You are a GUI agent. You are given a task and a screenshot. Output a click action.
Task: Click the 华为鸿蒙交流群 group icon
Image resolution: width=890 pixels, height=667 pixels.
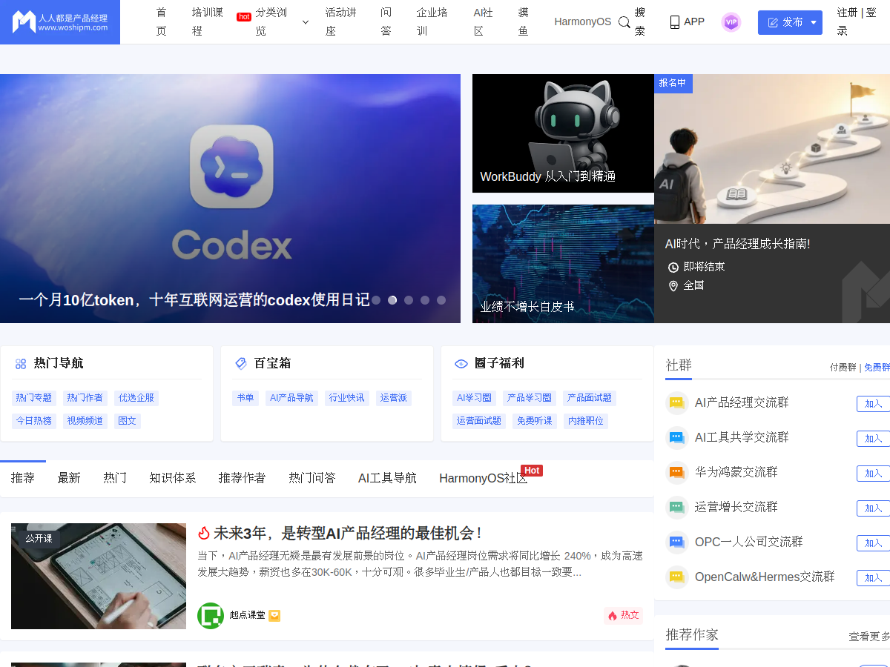tap(677, 472)
